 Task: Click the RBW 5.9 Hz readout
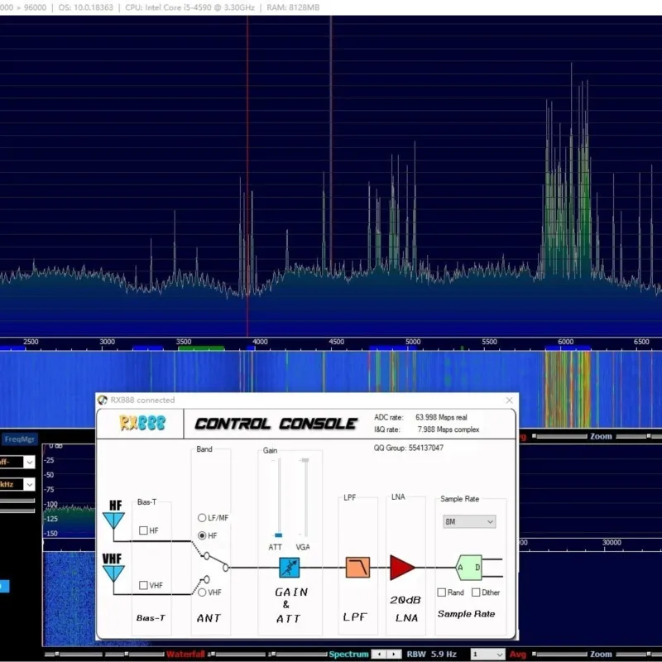click(431, 654)
